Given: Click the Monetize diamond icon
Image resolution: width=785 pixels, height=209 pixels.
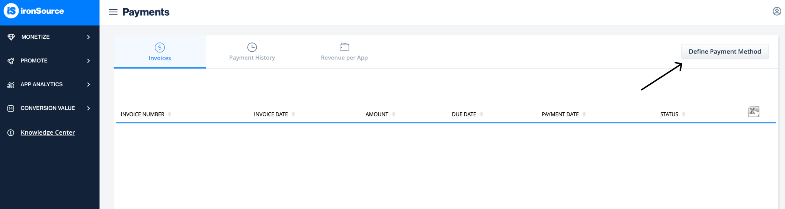Looking at the screenshot, I should (11, 37).
